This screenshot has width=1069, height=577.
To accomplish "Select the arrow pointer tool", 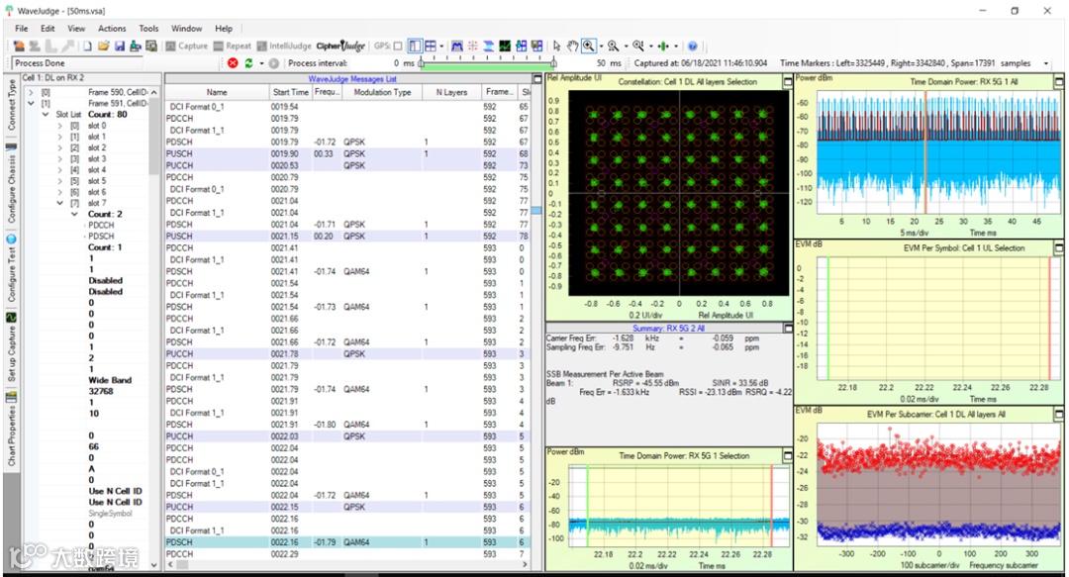I will pos(557,47).
